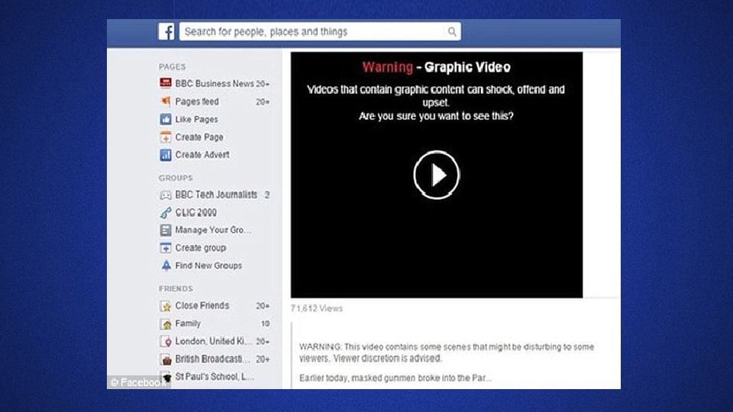Open Find New Groups link
The image size is (733, 412).
point(208,266)
